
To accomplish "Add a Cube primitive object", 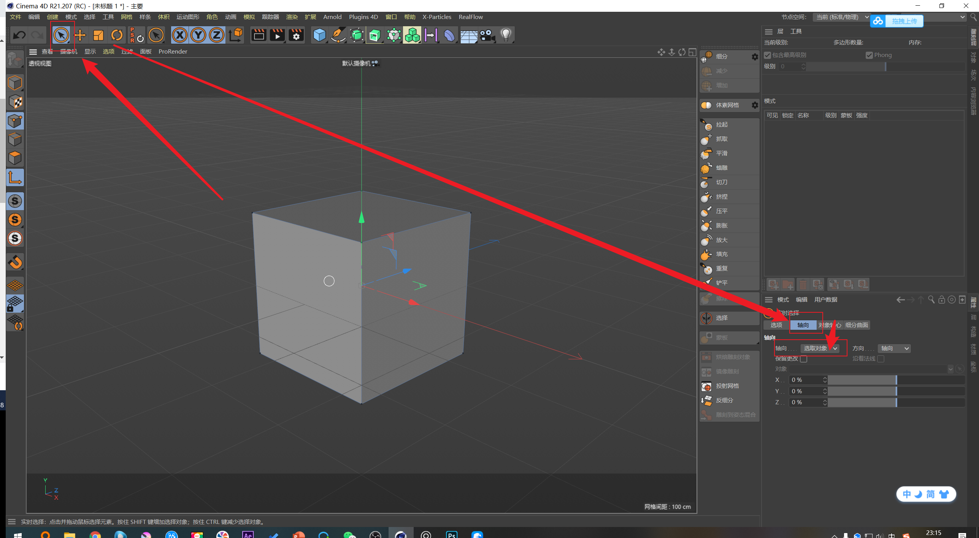I will [x=319, y=35].
